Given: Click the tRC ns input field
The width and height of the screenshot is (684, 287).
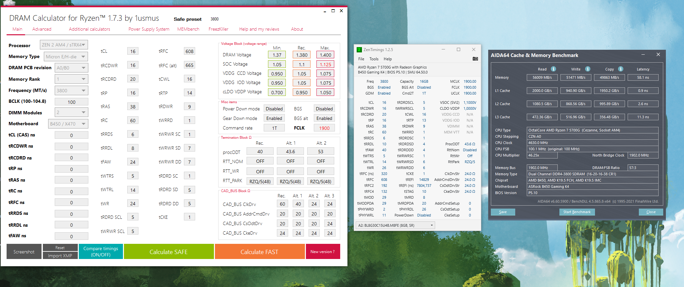Looking at the screenshot, I should pos(72,191).
